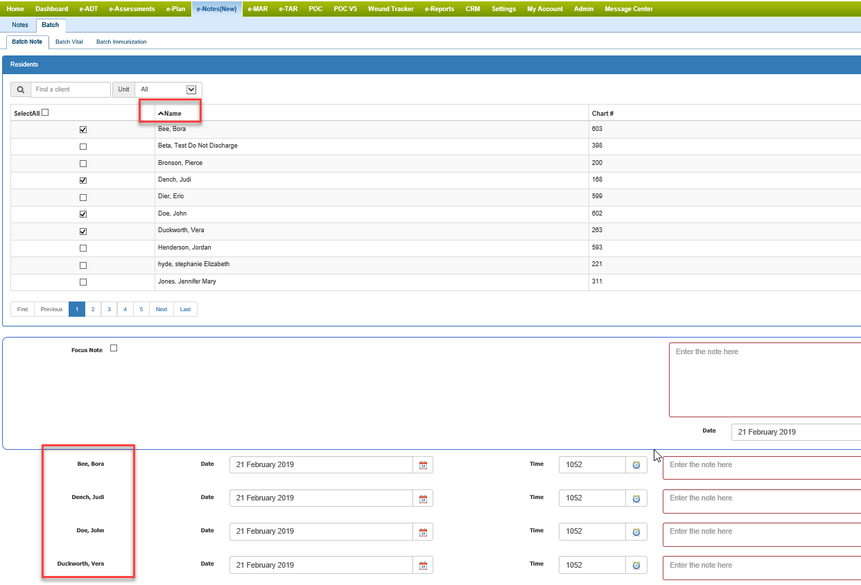Check the hyde, stephanie Elizabeth checkbox
This screenshot has height=585, width=861.
tap(83, 265)
